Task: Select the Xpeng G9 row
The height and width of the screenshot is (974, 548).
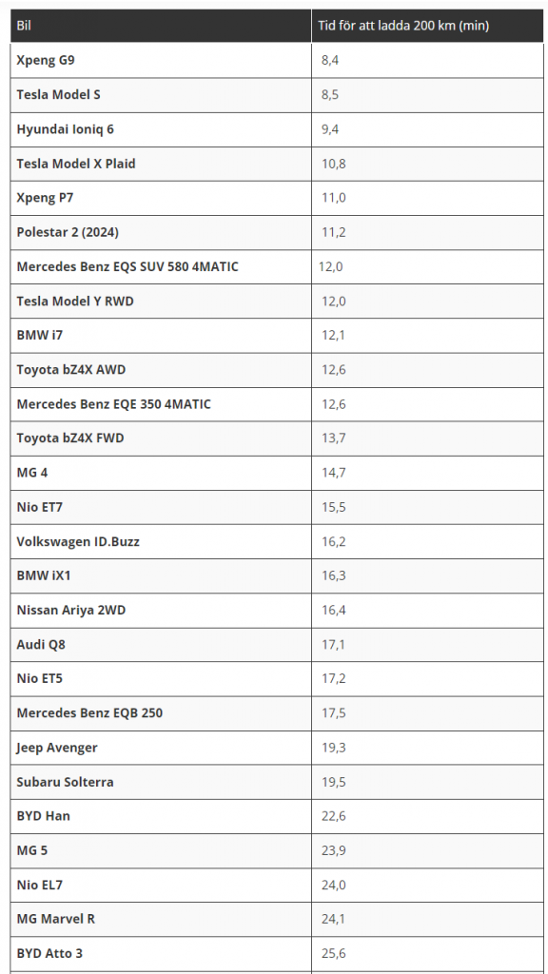Action: click(x=277, y=60)
